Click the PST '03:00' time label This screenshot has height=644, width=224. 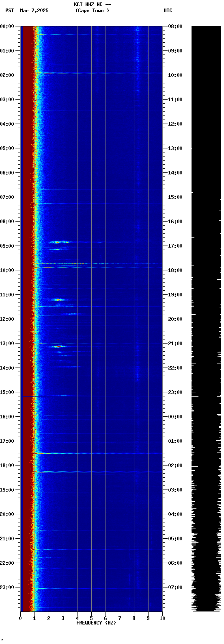pos(7,100)
